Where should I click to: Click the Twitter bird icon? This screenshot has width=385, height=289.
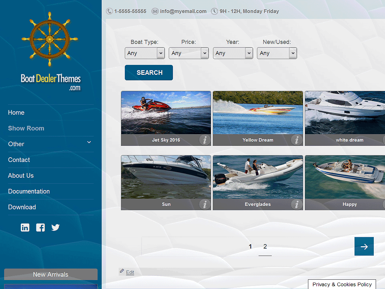point(56,228)
